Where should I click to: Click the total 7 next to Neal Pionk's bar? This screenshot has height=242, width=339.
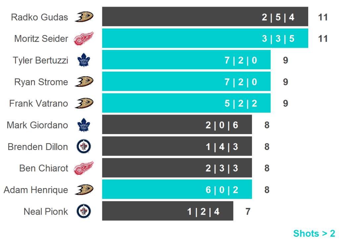[248, 212]
